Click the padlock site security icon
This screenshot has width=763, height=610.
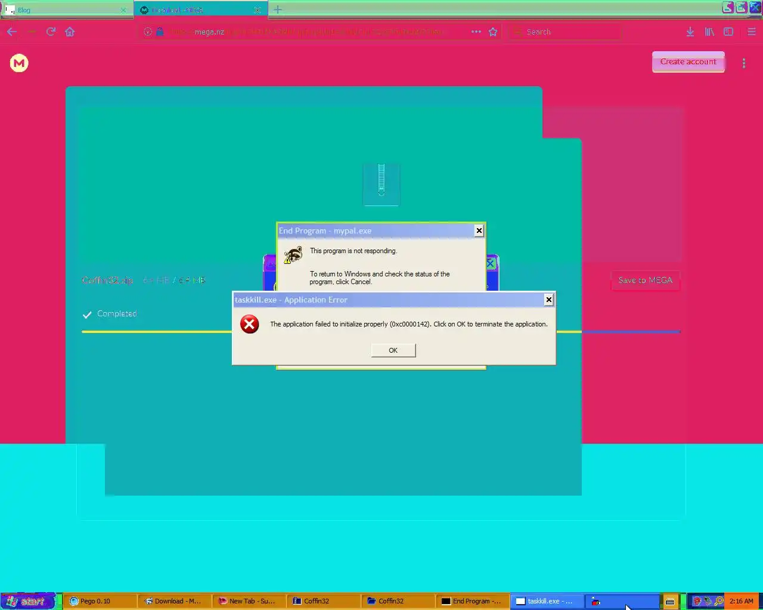click(x=160, y=32)
